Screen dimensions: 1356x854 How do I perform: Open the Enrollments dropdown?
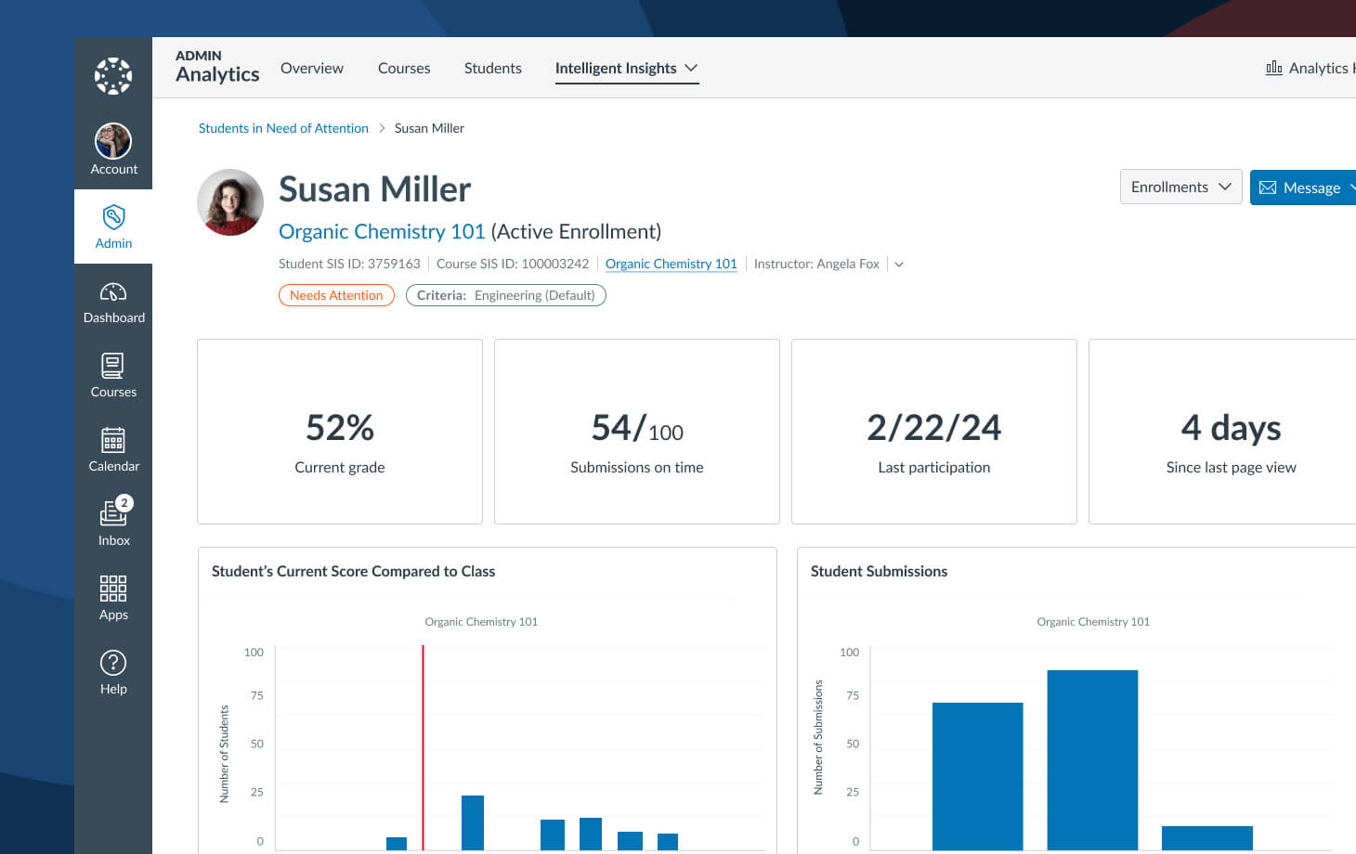pos(1180,187)
